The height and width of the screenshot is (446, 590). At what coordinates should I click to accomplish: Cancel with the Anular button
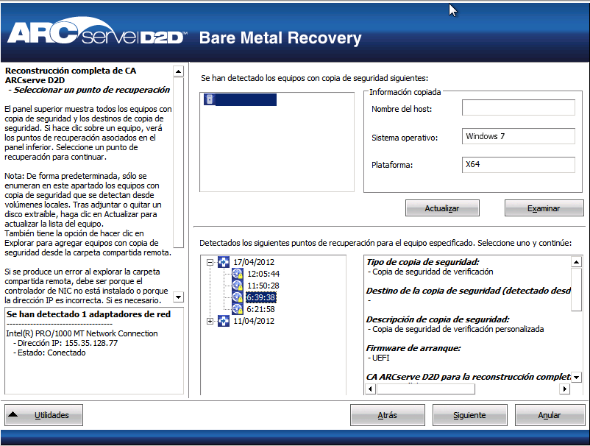(550, 415)
